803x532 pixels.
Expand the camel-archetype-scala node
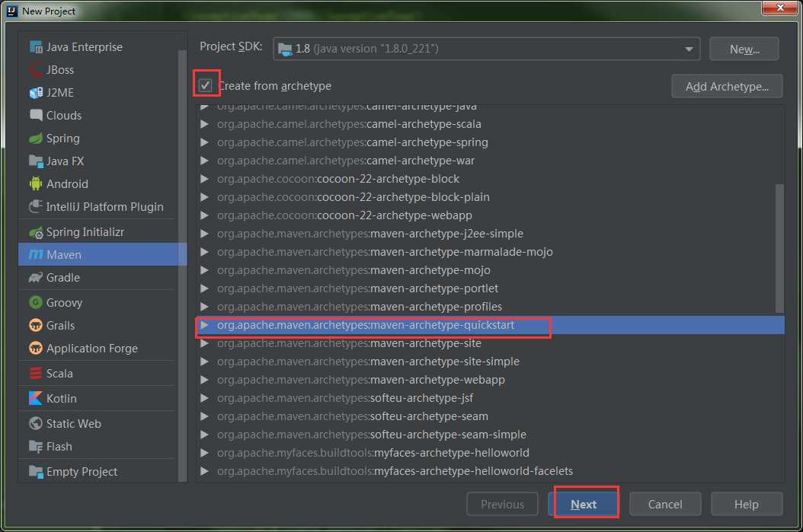click(204, 124)
